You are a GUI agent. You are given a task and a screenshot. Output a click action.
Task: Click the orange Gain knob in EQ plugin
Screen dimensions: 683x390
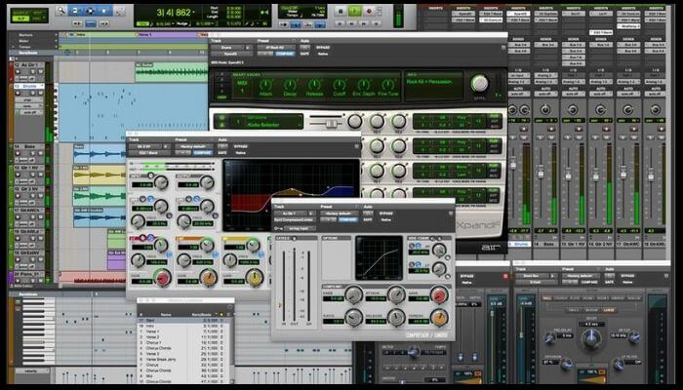pos(209,277)
